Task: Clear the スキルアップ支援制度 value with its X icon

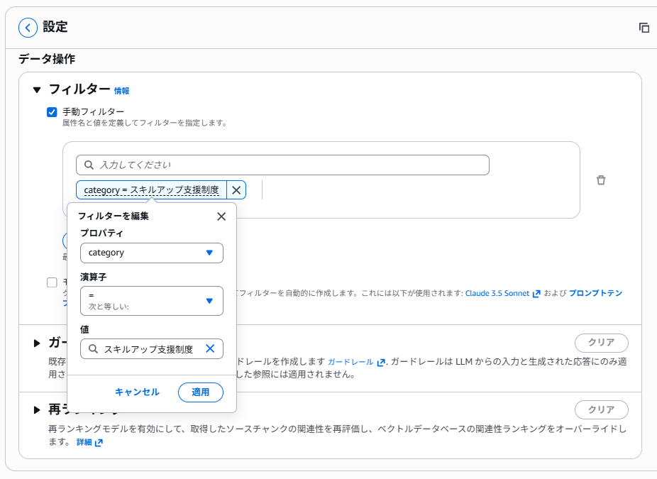Action: pos(209,348)
